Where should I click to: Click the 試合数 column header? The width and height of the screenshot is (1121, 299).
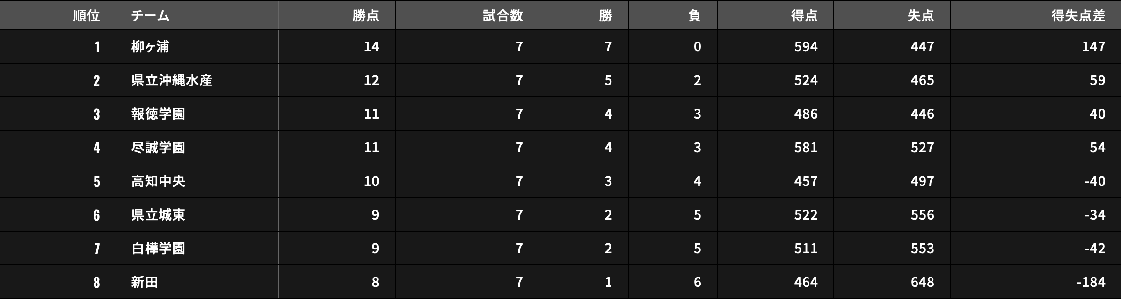click(x=502, y=16)
